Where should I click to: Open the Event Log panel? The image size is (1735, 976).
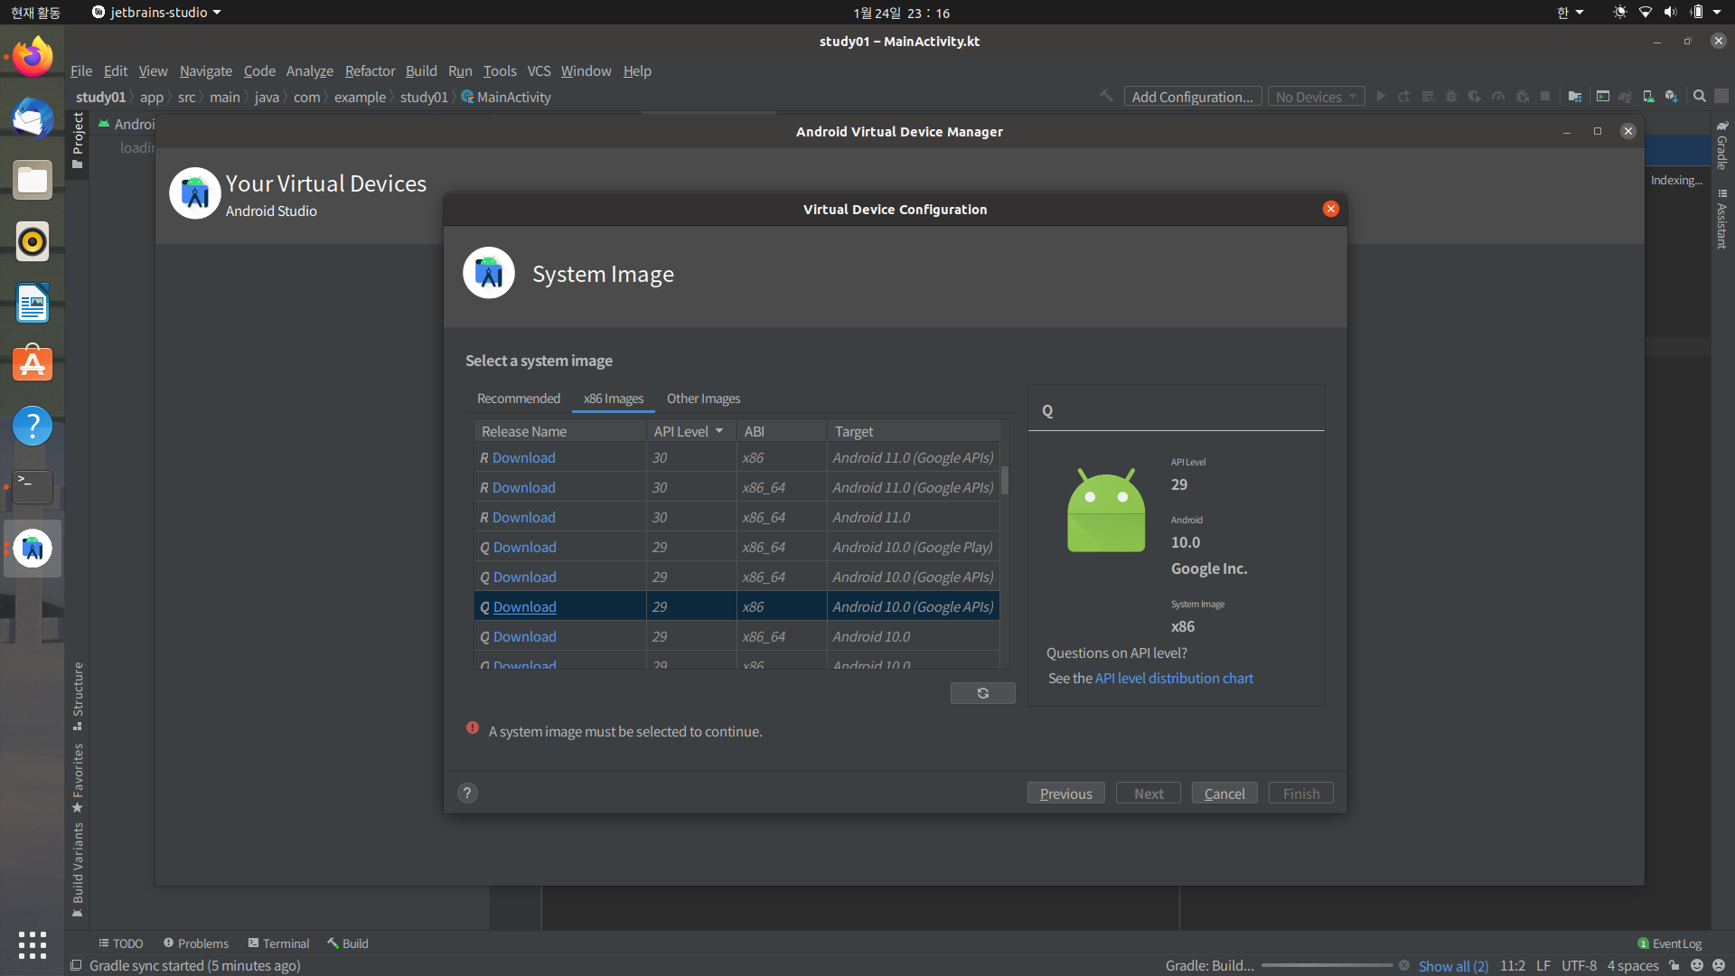(1669, 943)
